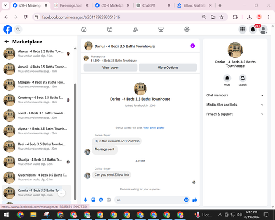
Task: Record a voice clip with microphone icon
Action: tap(85, 200)
